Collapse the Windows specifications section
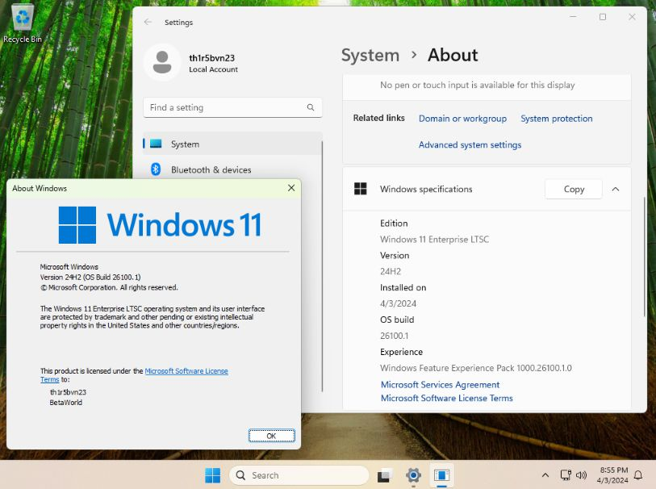This screenshot has width=656, height=489. [x=616, y=189]
